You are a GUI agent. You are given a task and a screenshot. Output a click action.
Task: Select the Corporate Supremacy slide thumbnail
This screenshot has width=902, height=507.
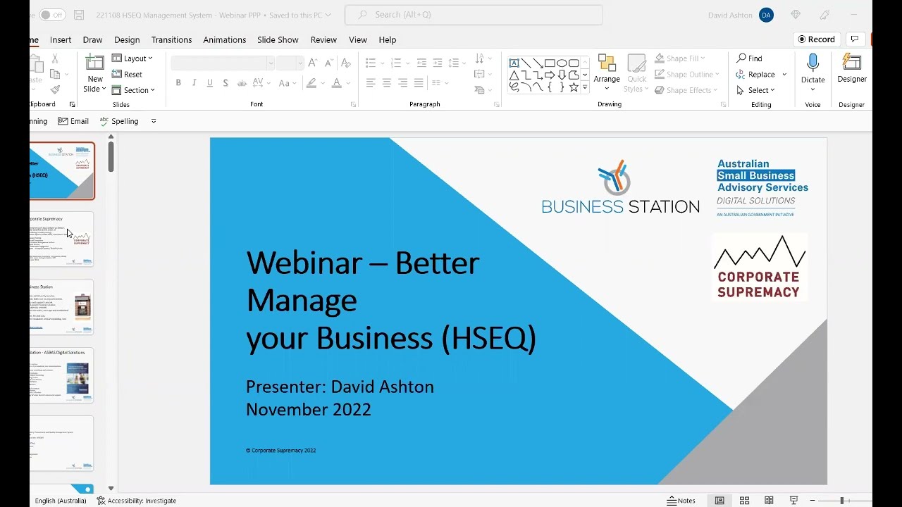[x=61, y=239]
